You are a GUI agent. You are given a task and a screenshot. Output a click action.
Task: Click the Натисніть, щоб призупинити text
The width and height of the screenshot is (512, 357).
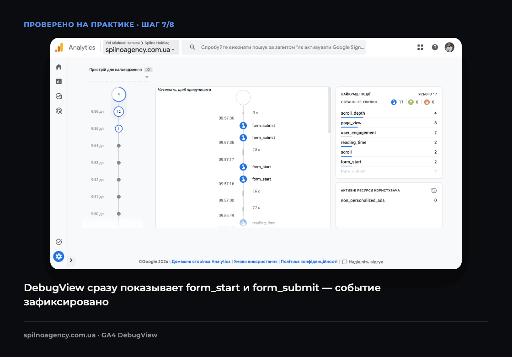[184, 90]
